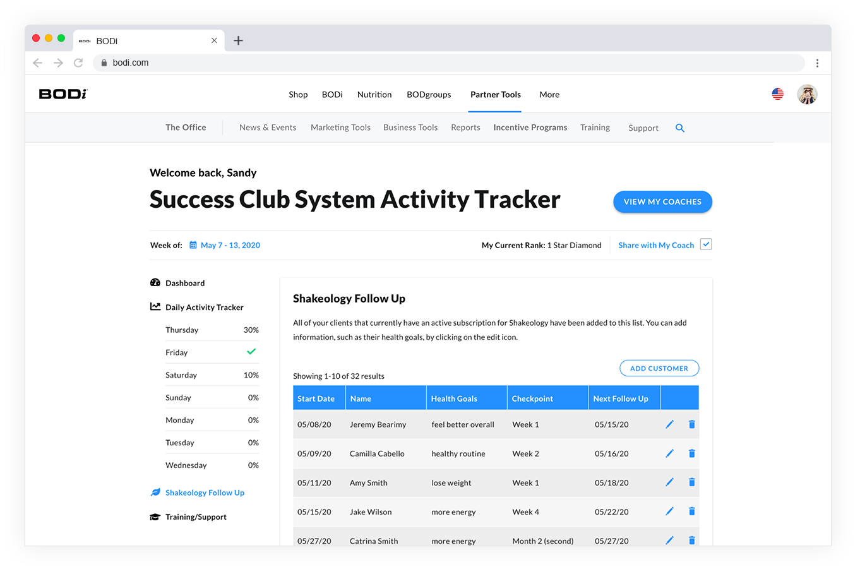Click the 'Week 4' checkpoint cell

526,512
